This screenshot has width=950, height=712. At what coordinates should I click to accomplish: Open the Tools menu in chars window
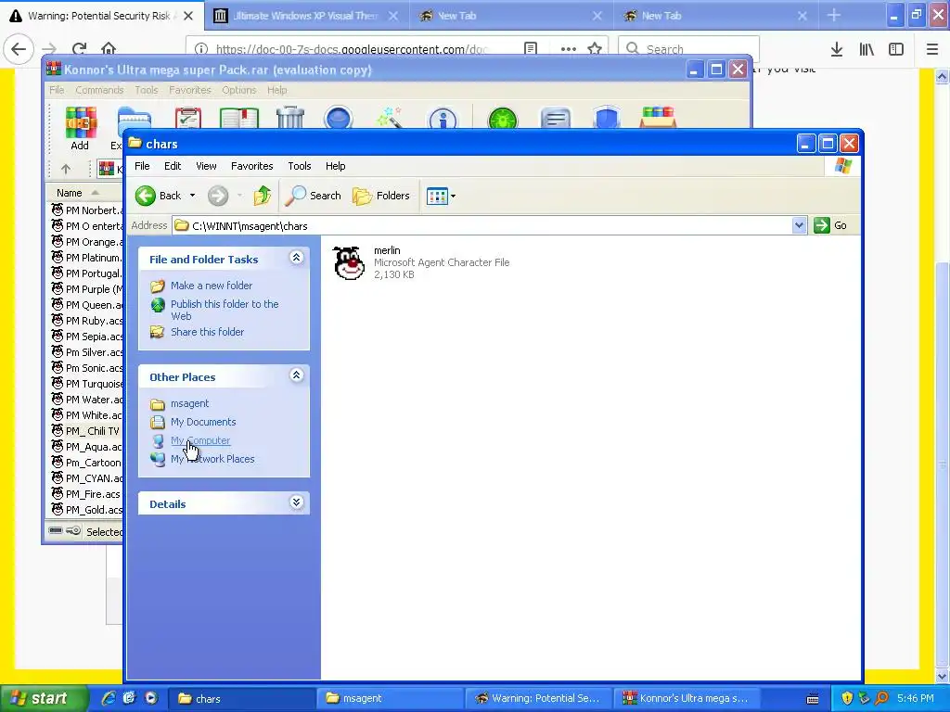click(x=300, y=166)
